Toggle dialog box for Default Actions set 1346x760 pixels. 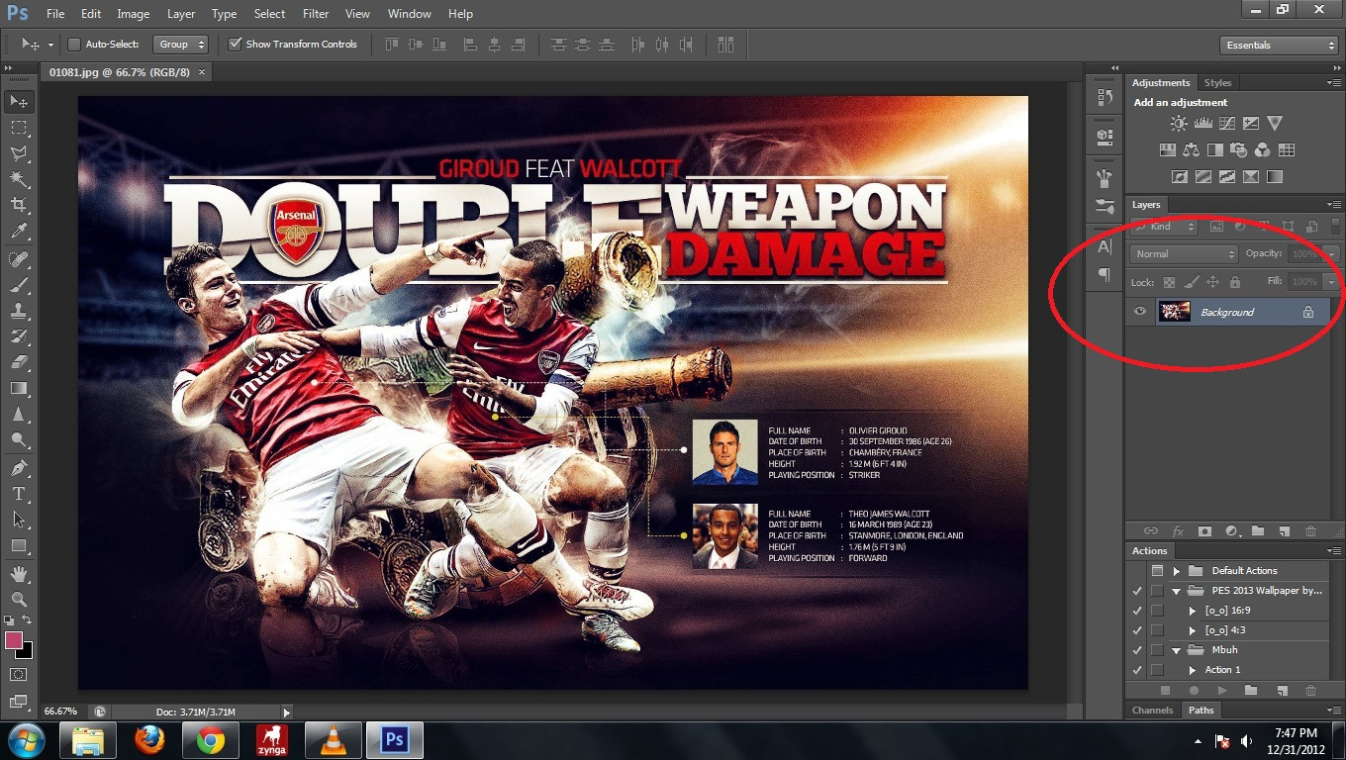coord(1157,571)
